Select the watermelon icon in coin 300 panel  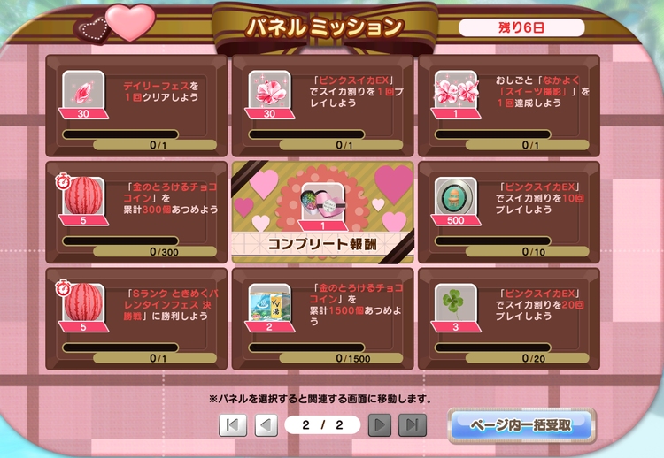click(83, 196)
